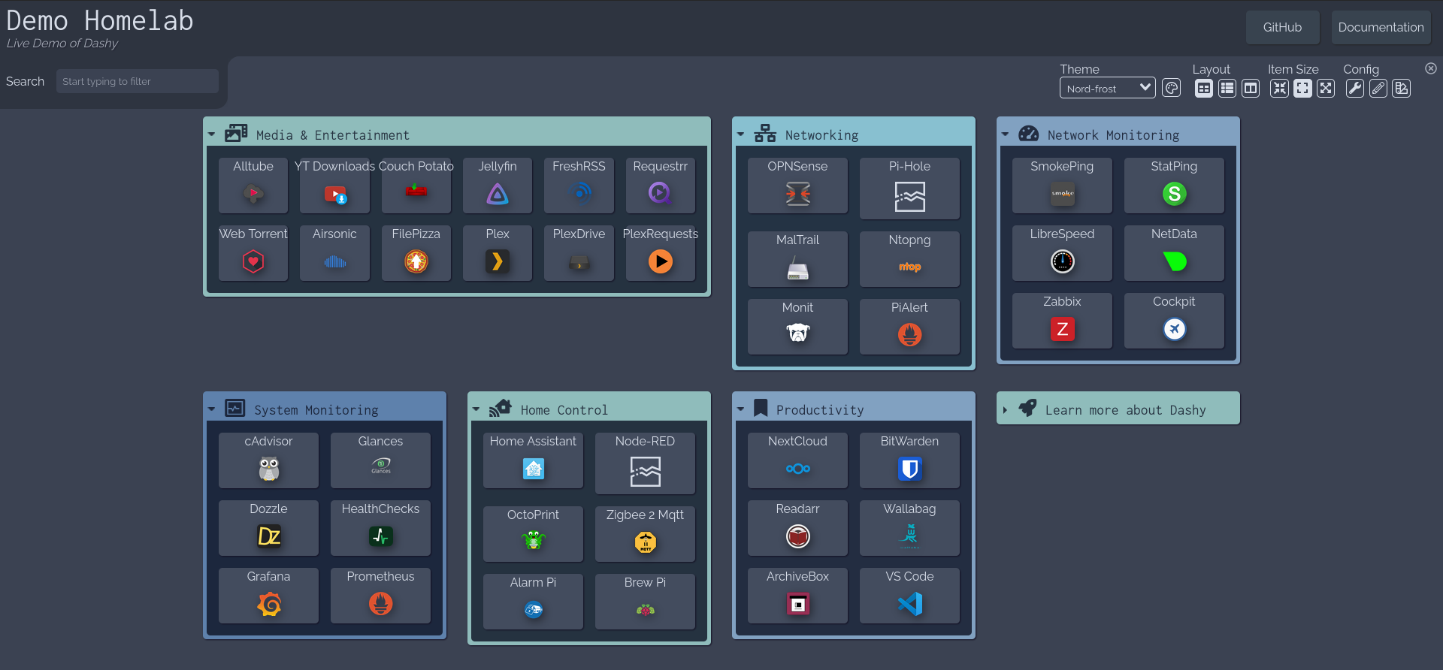Launch Home Assistant tile
Image resolution: width=1443 pixels, height=670 pixels.
[533, 460]
